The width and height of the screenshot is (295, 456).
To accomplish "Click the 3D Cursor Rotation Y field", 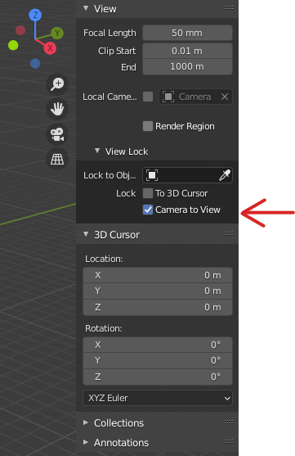I will (158, 360).
